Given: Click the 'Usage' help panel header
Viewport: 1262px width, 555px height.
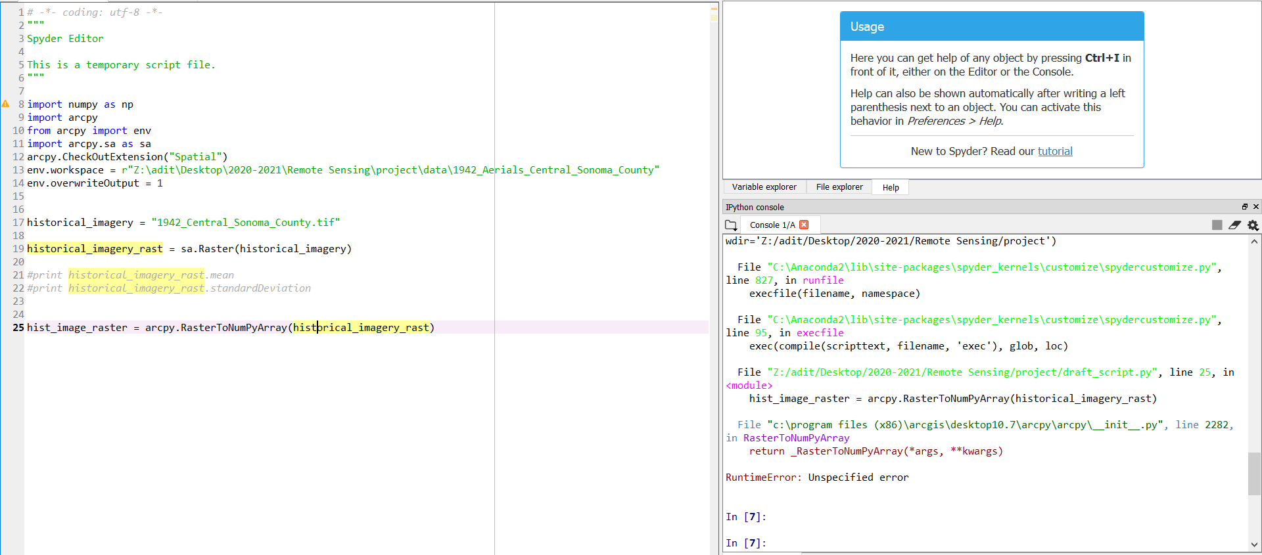Looking at the screenshot, I should pos(992,27).
